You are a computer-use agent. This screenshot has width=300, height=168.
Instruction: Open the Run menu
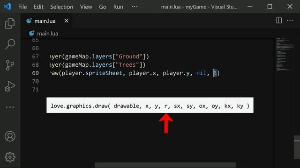[x=118, y=7]
